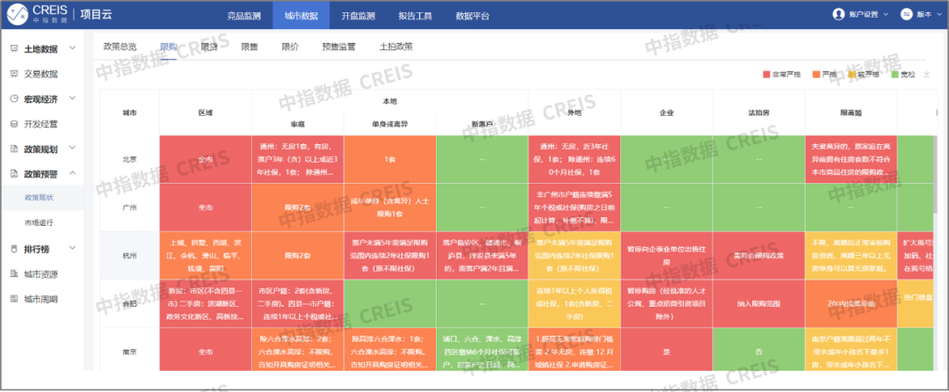Click the 南京 企业 cell showing 是
Viewport: 949px width, 392px height.
(666, 350)
